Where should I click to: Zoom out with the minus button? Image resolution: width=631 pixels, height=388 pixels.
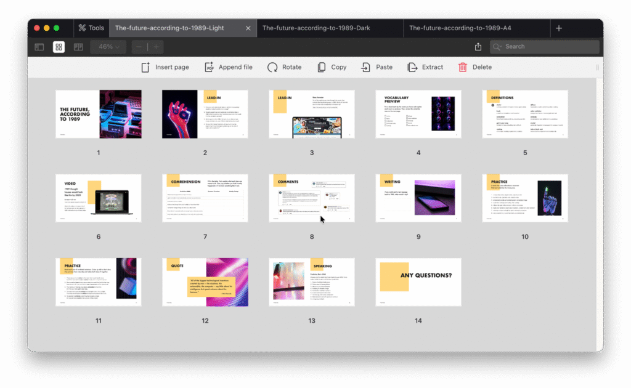[139, 47]
